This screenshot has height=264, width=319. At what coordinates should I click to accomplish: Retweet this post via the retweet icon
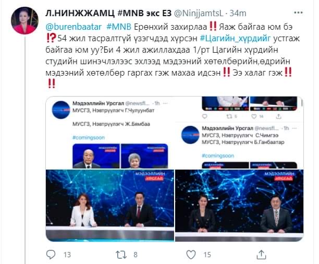click(x=121, y=255)
